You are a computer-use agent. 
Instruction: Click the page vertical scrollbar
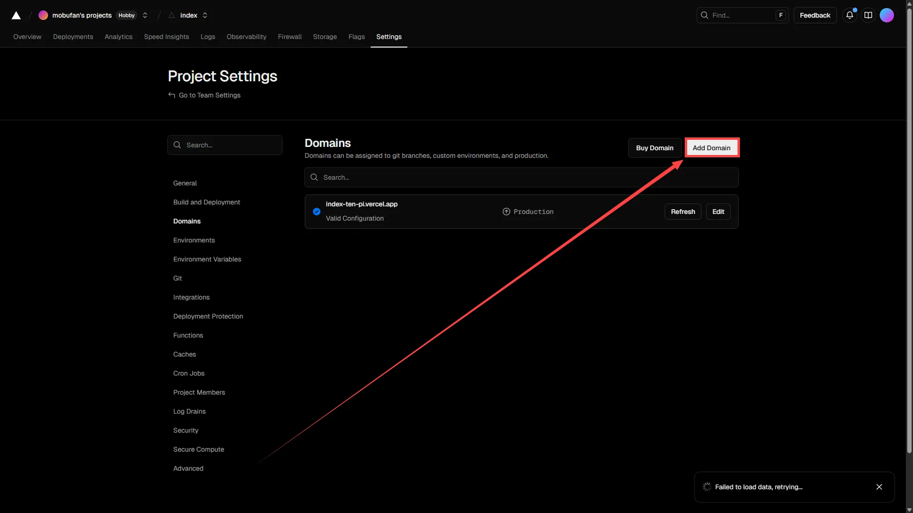(x=909, y=238)
